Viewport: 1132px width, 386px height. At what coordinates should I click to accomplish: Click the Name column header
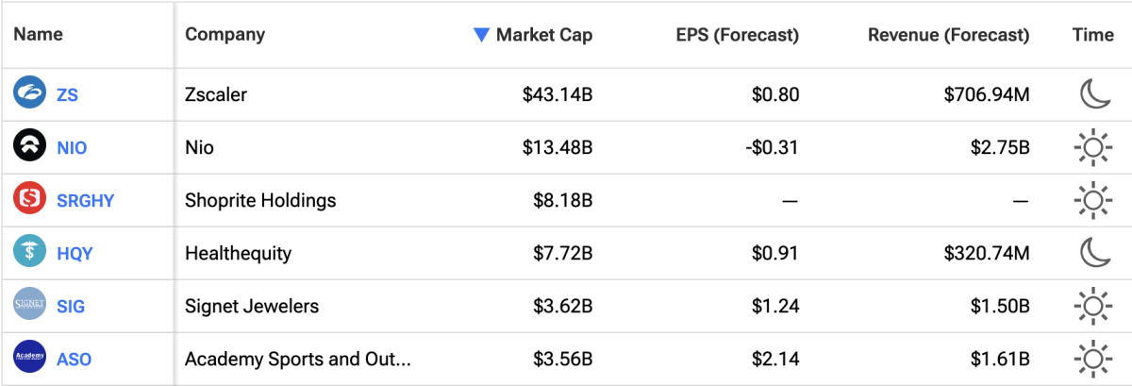[x=39, y=35]
